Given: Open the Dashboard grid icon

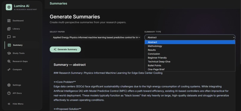Looking at the screenshot, I should tap(9, 21).
